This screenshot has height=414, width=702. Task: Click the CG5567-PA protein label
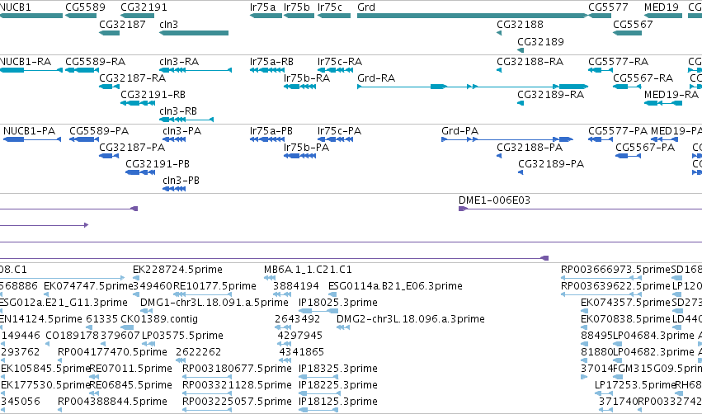pyautogui.click(x=645, y=148)
